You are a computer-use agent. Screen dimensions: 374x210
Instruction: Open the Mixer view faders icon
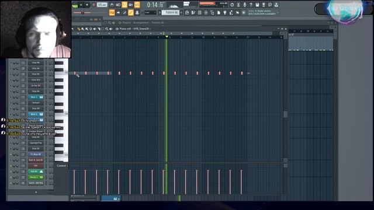(x=206, y=13)
